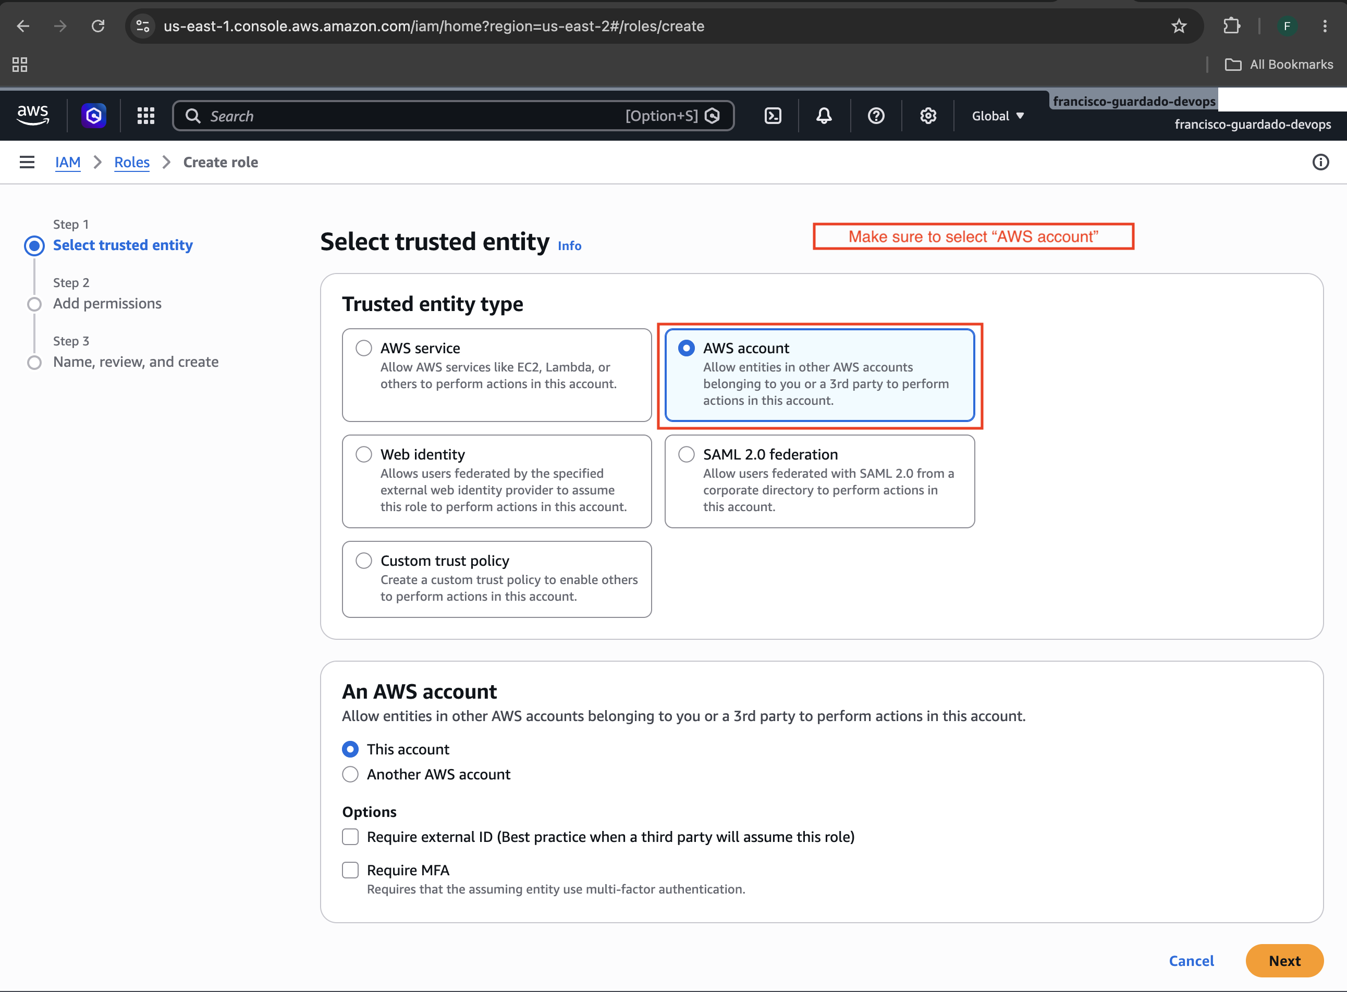This screenshot has width=1347, height=992.
Task: Select the AWS service trusted entity radio
Action: point(363,348)
